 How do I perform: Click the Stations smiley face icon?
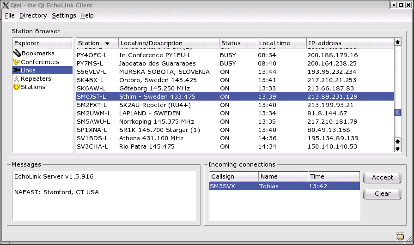coord(17,87)
